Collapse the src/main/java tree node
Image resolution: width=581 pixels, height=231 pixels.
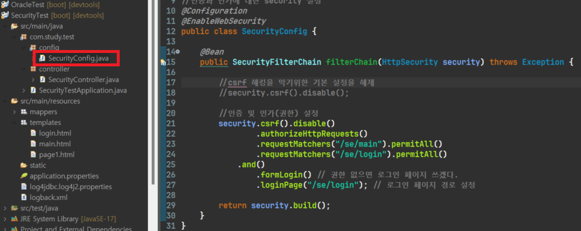click(x=5, y=26)
